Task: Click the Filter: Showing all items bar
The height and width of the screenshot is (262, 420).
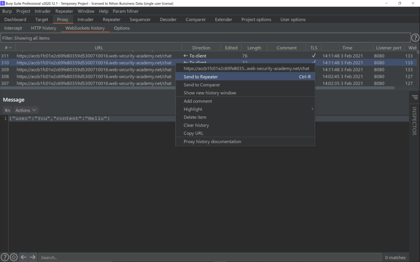Action: [x=205, y=38]
